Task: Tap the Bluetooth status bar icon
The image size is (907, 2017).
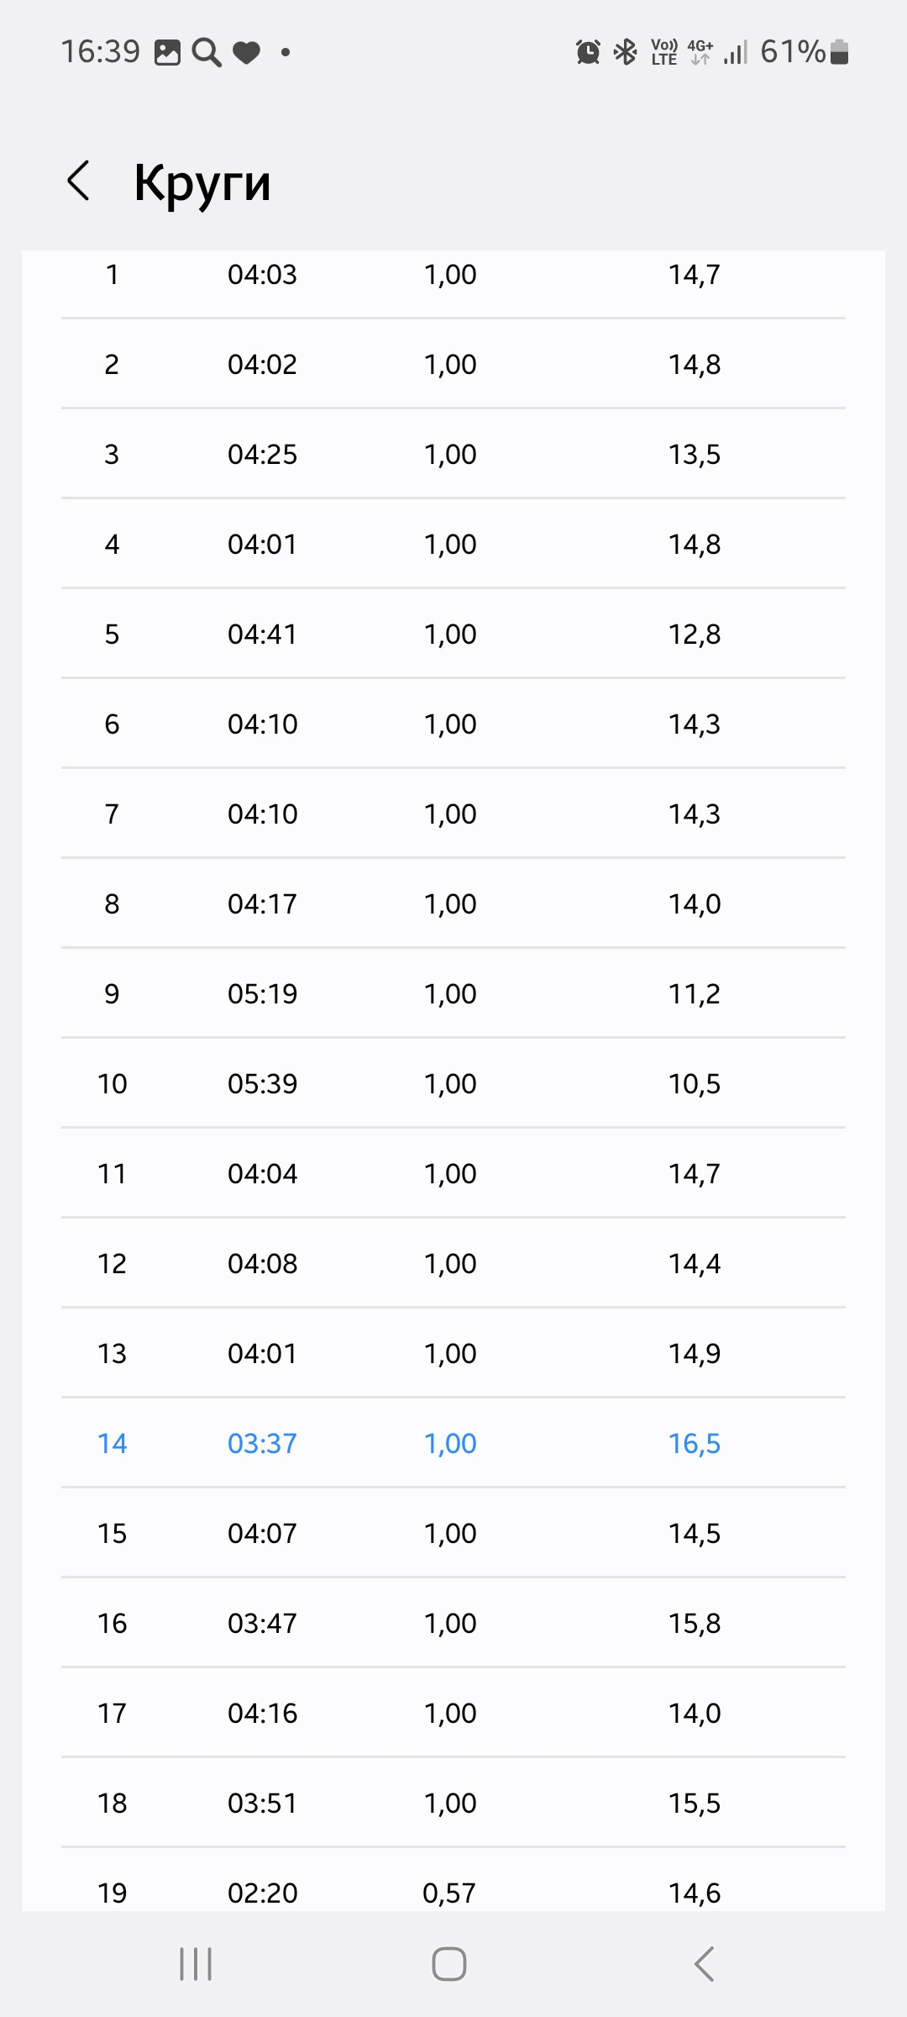Action: 626,52
